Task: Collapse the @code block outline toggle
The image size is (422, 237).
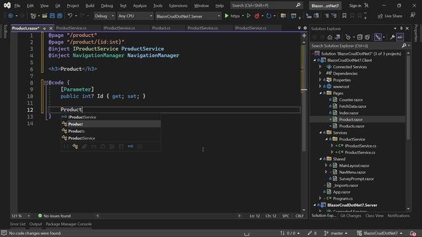Action: [x=45, y=83]
